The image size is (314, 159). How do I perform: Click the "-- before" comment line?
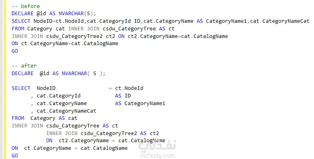pos(26,6)
